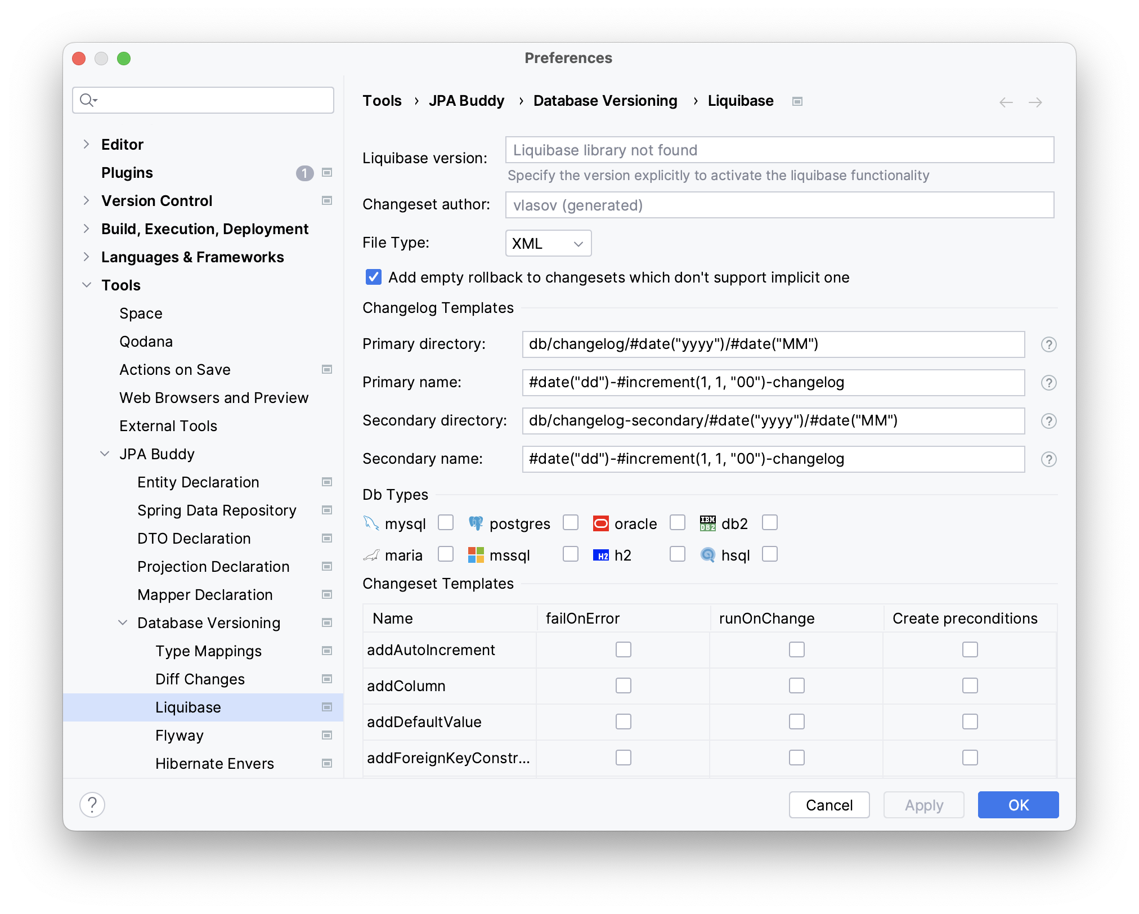This screenshot has height=914, width=1139.
Task: Click the forward navigation arrow
Action: pyautogui.click(x=1035, y=102)
